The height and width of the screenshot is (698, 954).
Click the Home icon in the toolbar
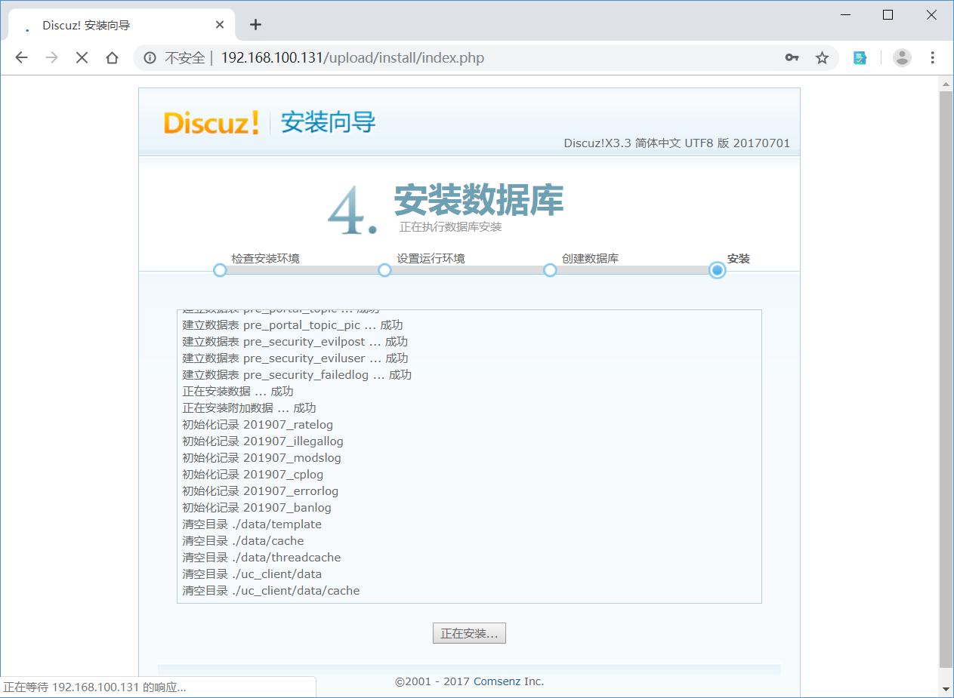tap(112, 57)
